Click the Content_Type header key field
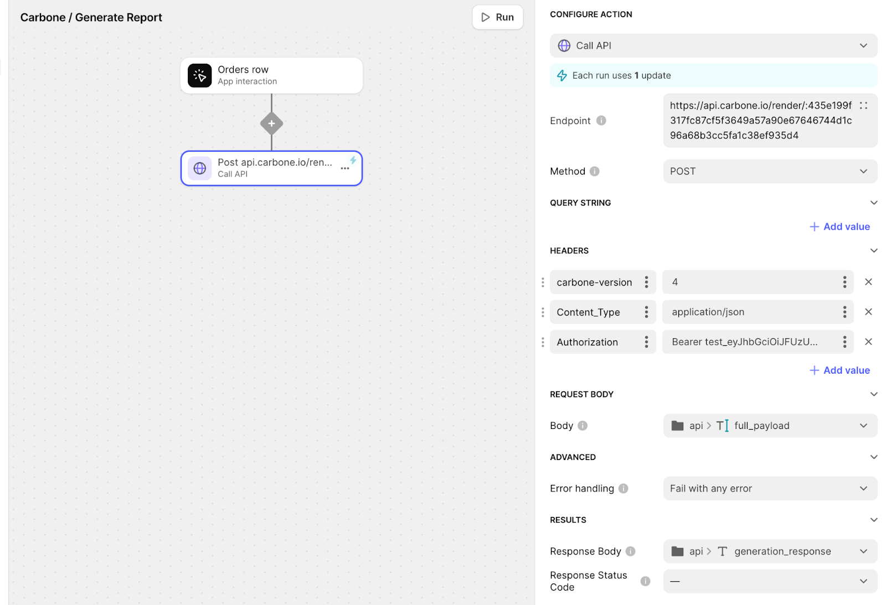The width and height of the screenshot is (886, 605). pos(603,312)
